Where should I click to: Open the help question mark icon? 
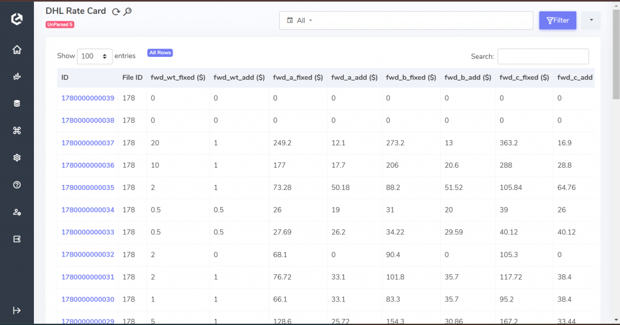(x=16, y=185)
